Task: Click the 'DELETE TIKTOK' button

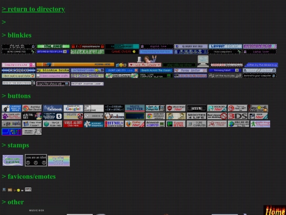Action: click(x=73, y=116)
